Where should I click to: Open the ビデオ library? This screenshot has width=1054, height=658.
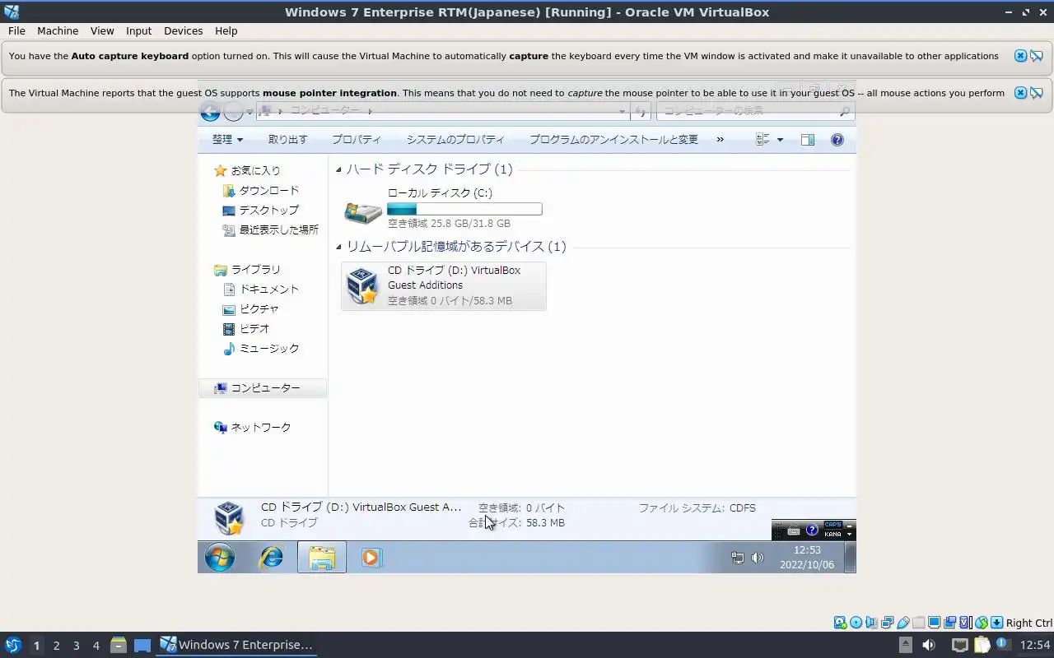[246, 328]
